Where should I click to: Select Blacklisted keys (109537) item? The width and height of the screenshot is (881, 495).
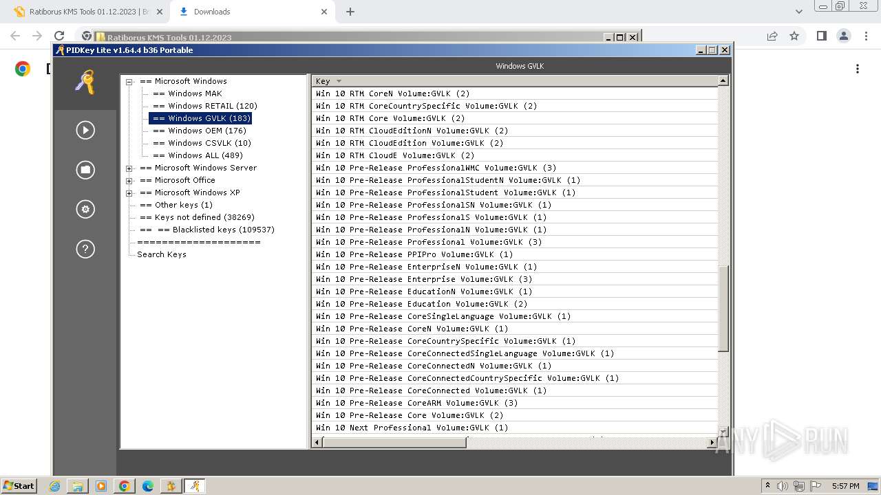point(206,230)
